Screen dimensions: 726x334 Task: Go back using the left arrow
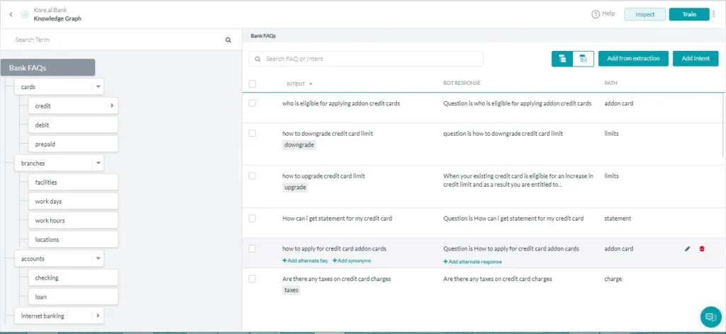pyautogui.click(x=11, y=14)
